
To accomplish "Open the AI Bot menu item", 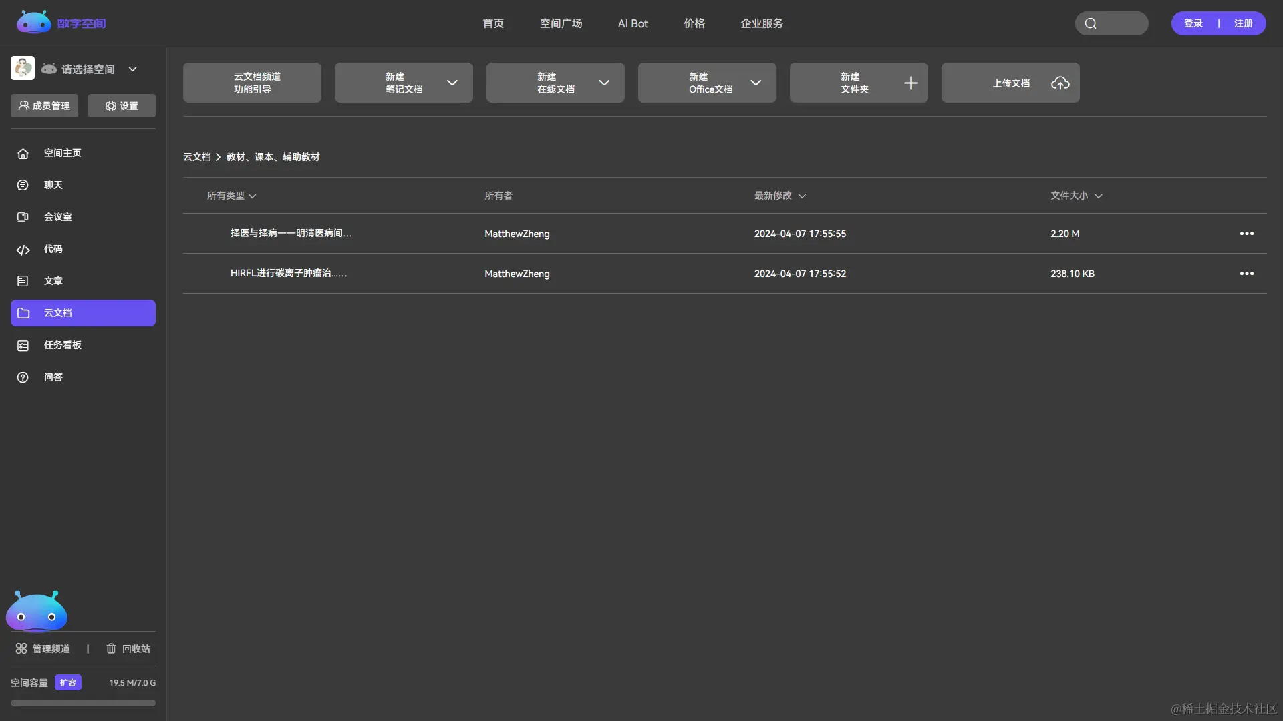I will pos(632,23).
